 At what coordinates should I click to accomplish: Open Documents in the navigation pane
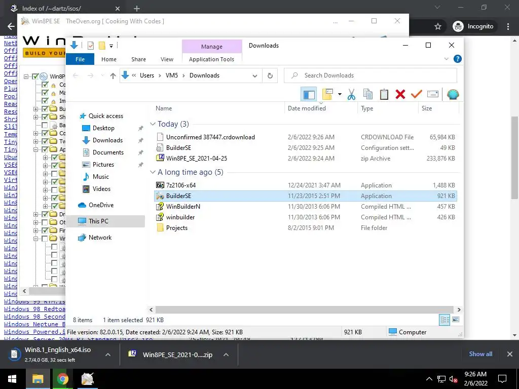pyautogui.click(x=108, y=152)
